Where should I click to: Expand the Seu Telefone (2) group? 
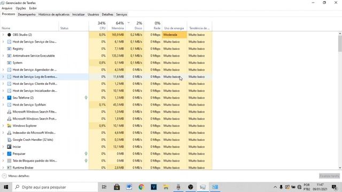pyautogui.click(x=3, y=98)
